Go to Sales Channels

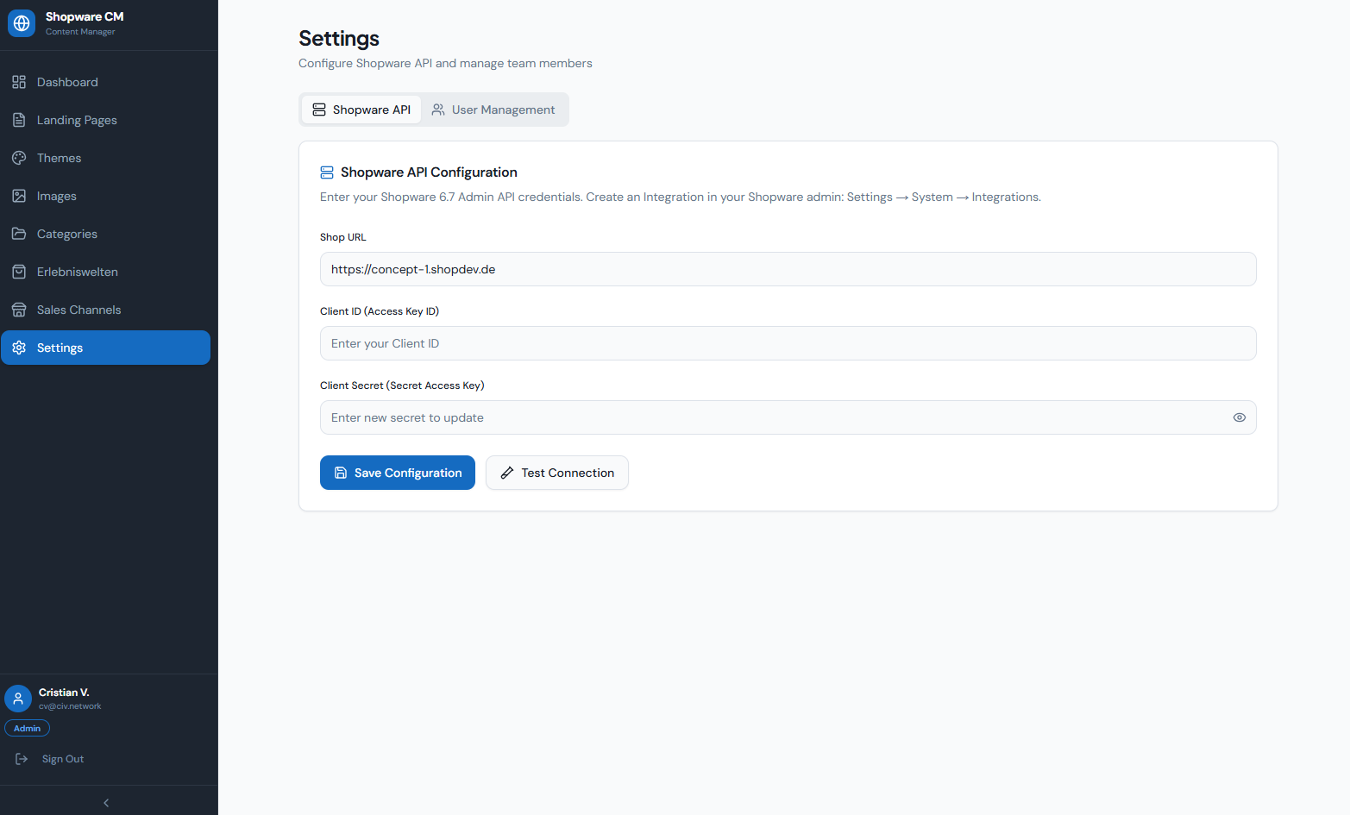tap(105, 310)
